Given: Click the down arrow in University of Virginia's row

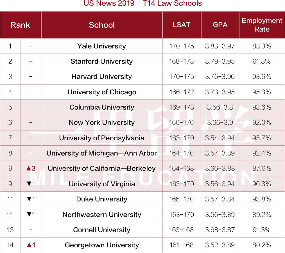Looking at the screenshot, I should click(x=28, y=184).
